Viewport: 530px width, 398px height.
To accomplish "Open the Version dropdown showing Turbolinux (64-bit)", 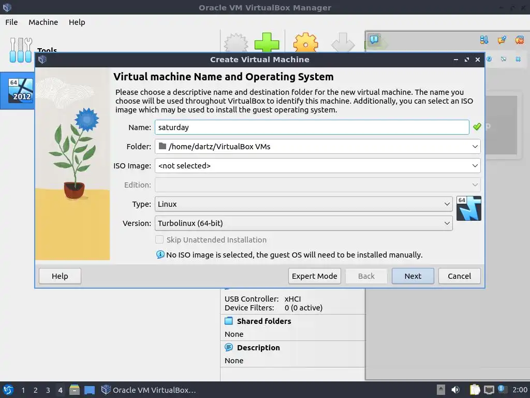I will click(x=303, y=223).
